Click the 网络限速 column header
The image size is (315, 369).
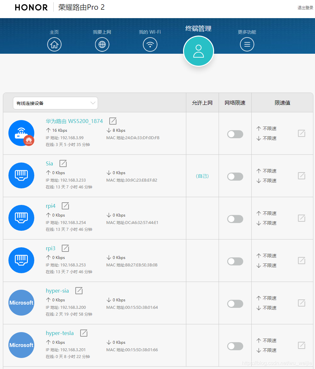pyautogui.click(x=235, y=103)
